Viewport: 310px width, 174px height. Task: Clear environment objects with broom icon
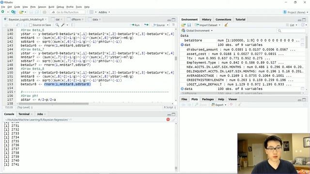click(226, 25)
